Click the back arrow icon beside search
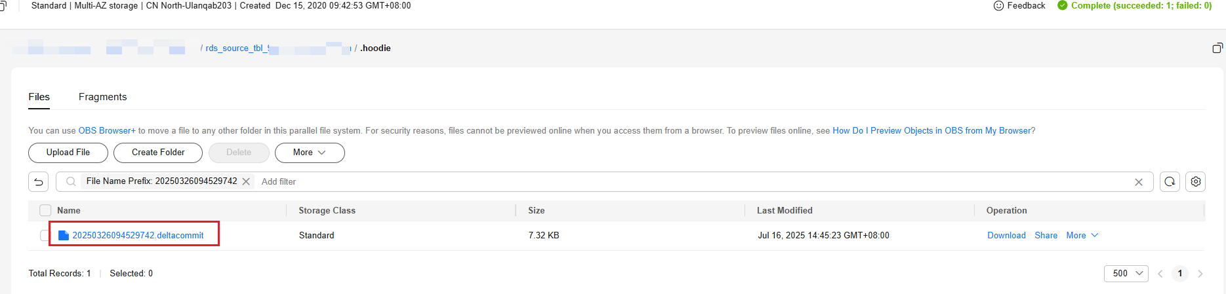The image size is (1226, 294). (39, 182)
